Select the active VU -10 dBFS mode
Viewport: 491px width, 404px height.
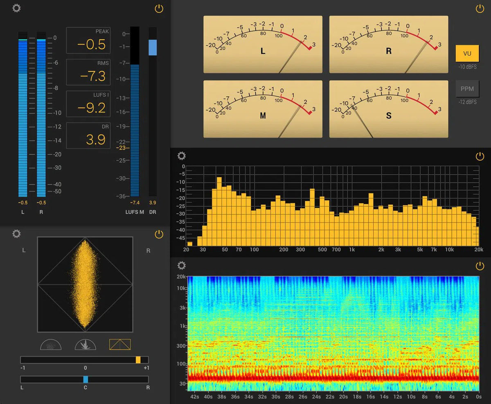467,53
